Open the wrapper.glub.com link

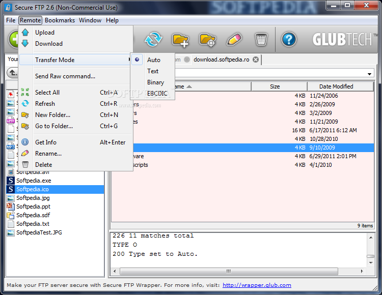257,285
